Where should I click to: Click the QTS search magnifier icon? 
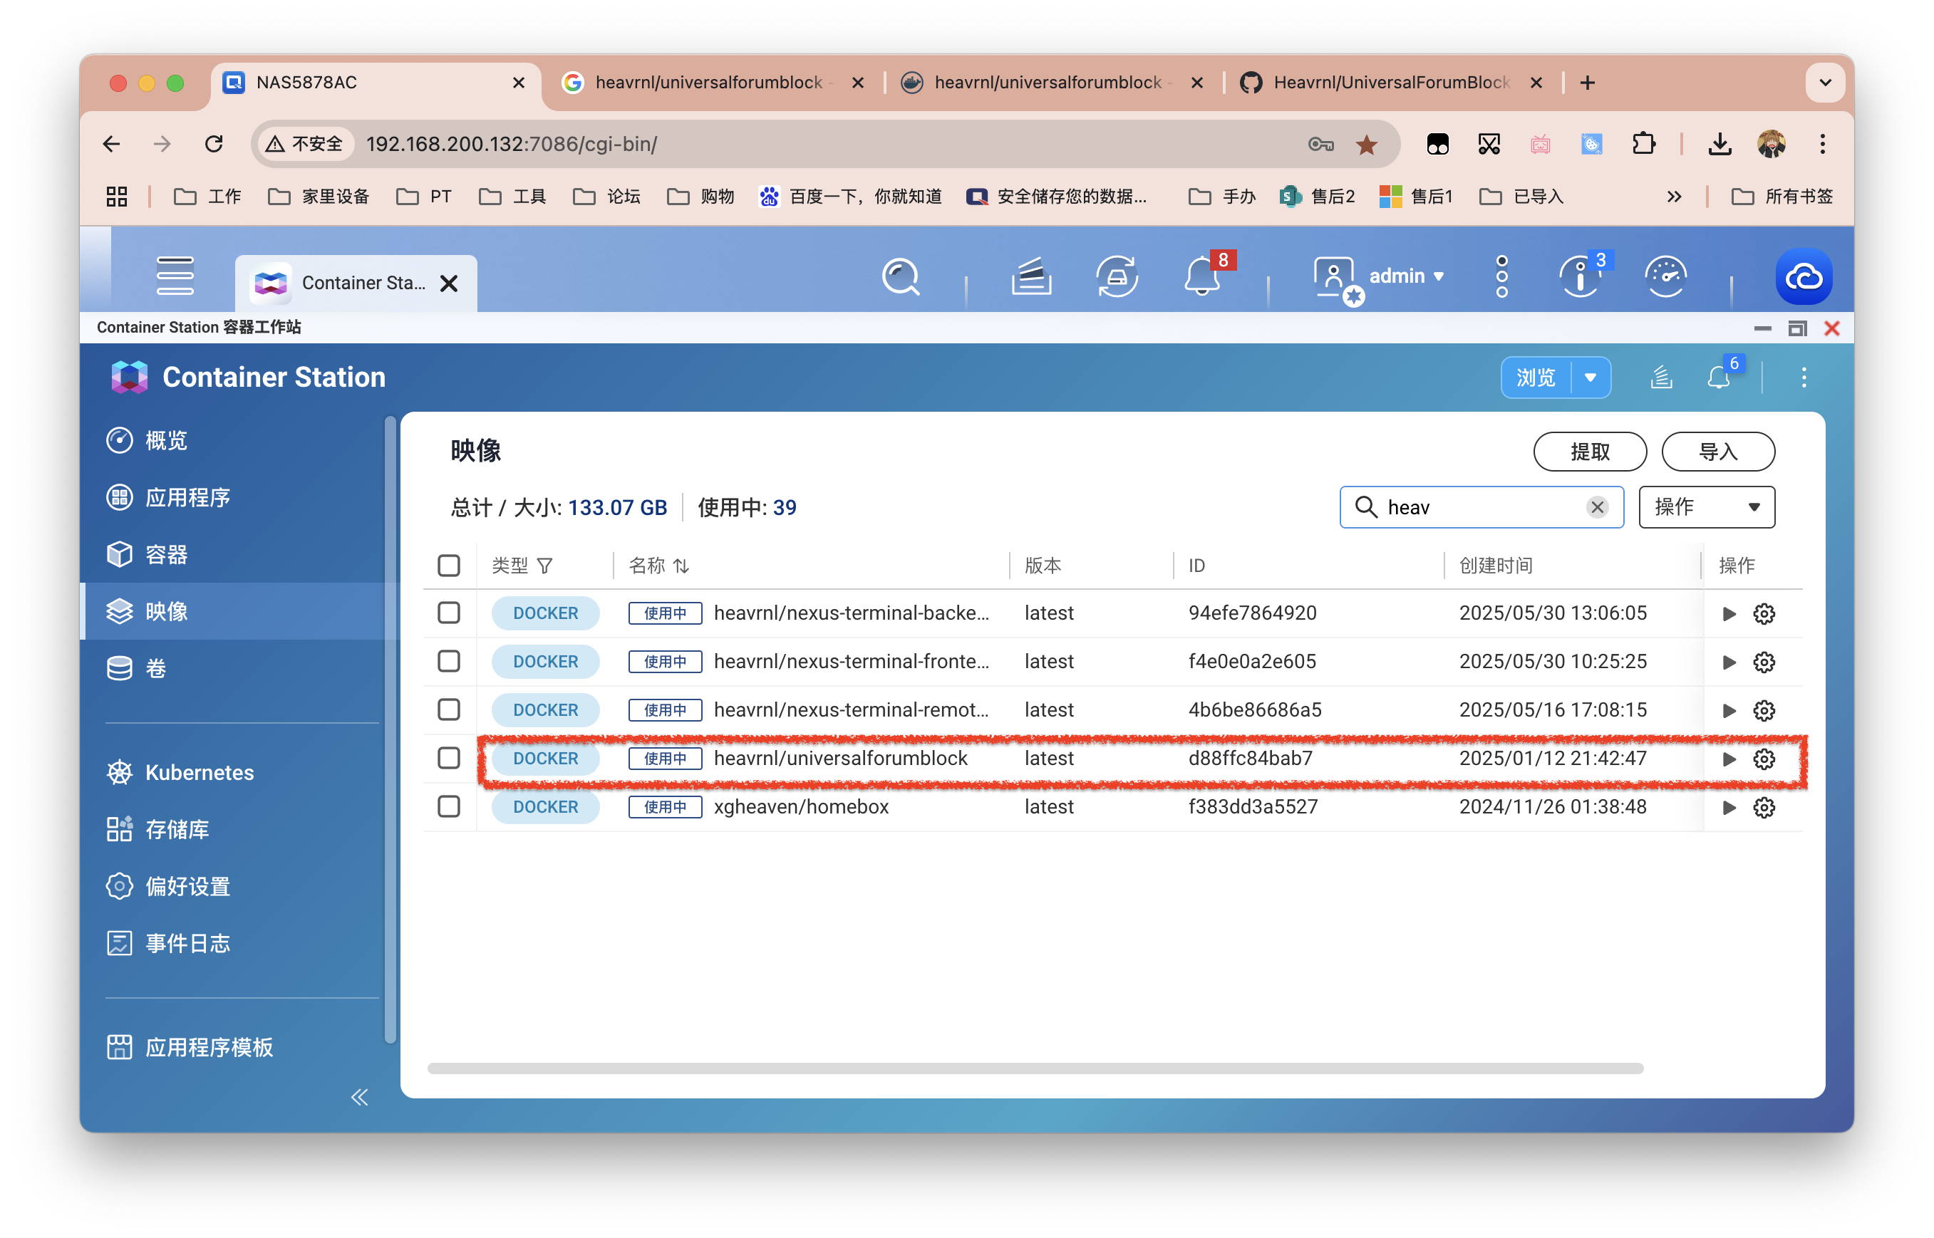pos(900,277)
